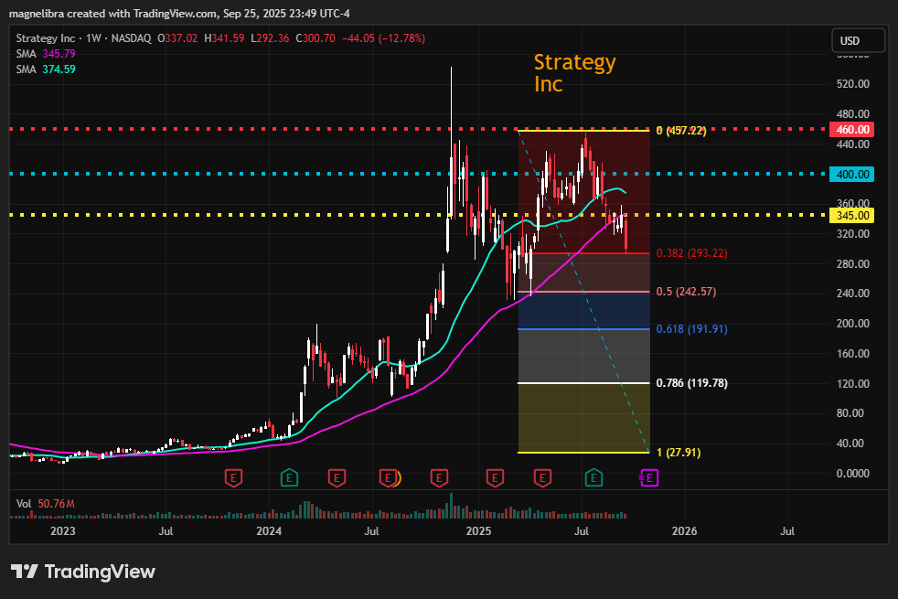Click the Fibonacci label 1 (27.91)
This screenshot has width=898, height=599.
tap(679, 453)
